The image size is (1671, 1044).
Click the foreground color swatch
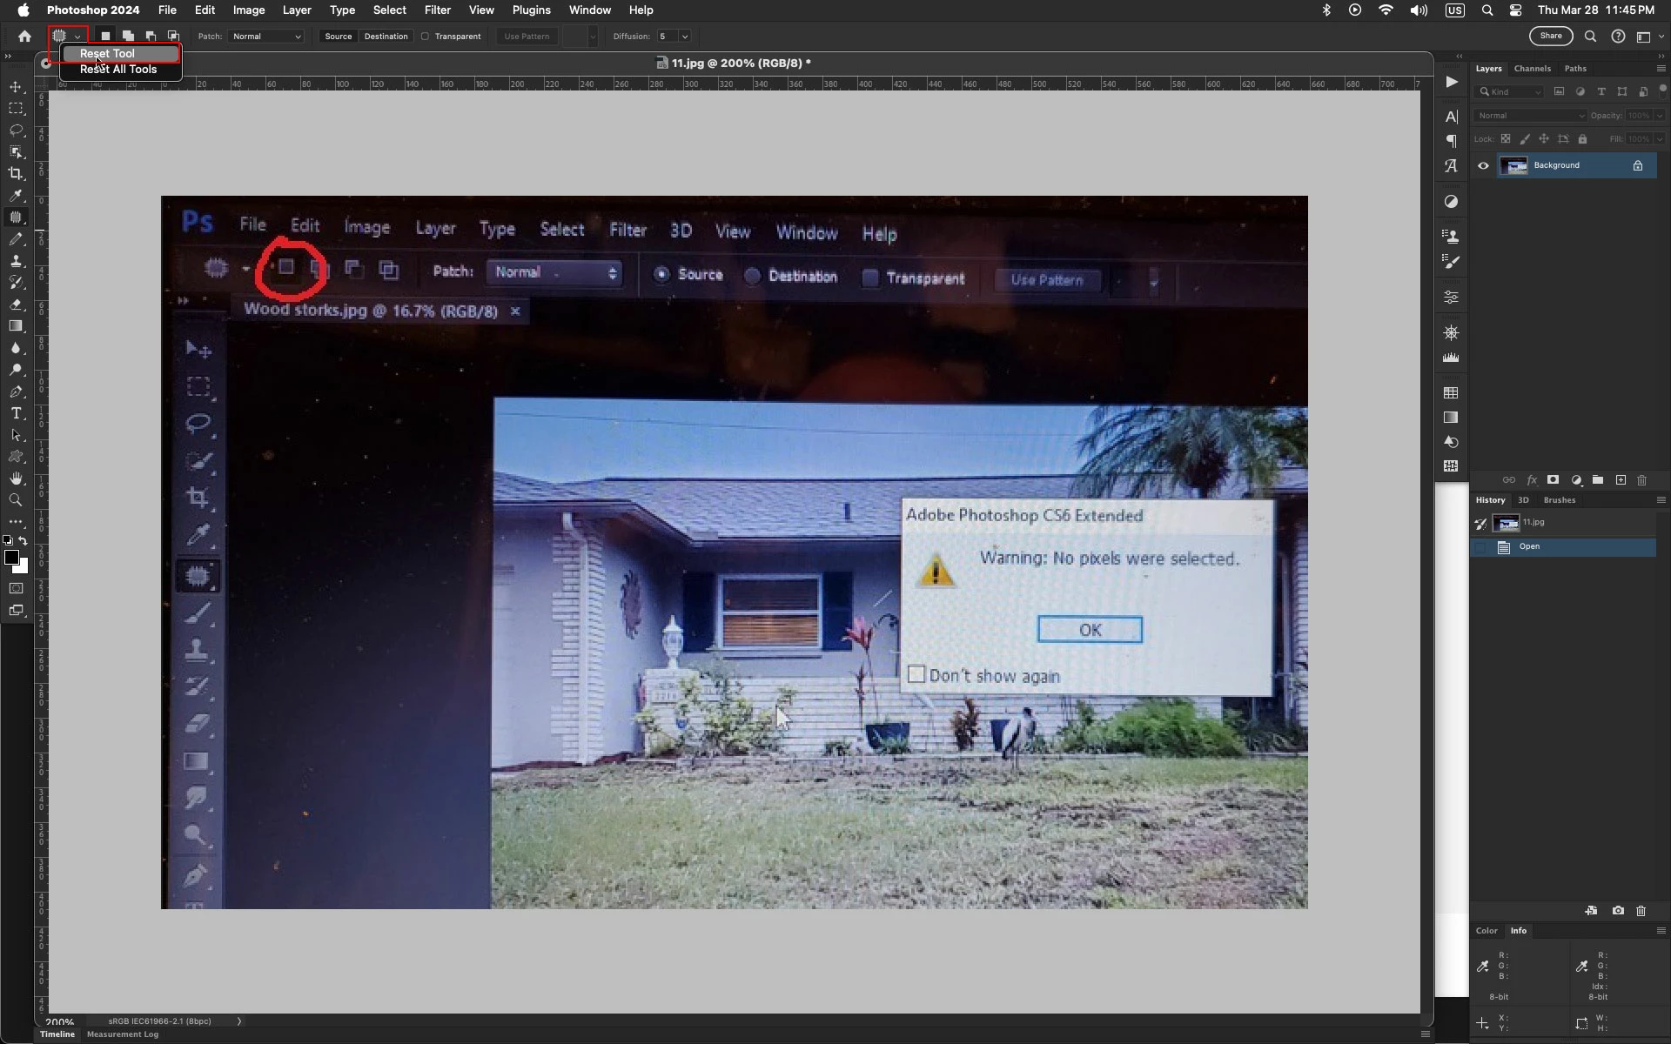(x=11, y=558)
